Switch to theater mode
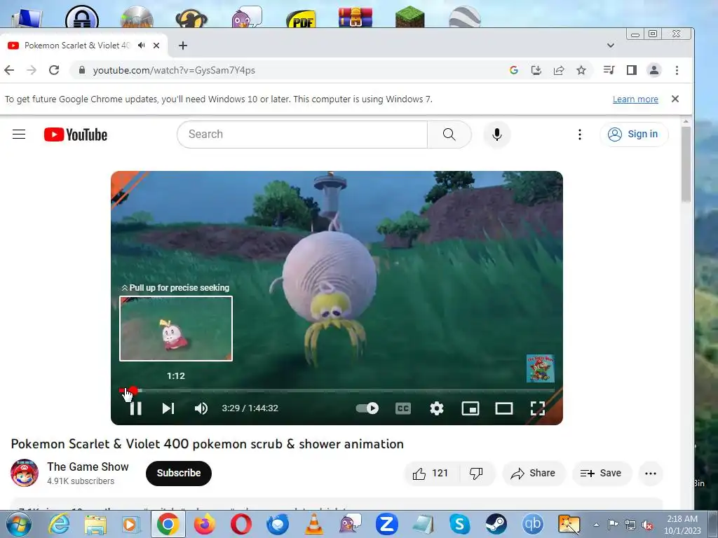This screenshot has height=538, width=718. 503,408
